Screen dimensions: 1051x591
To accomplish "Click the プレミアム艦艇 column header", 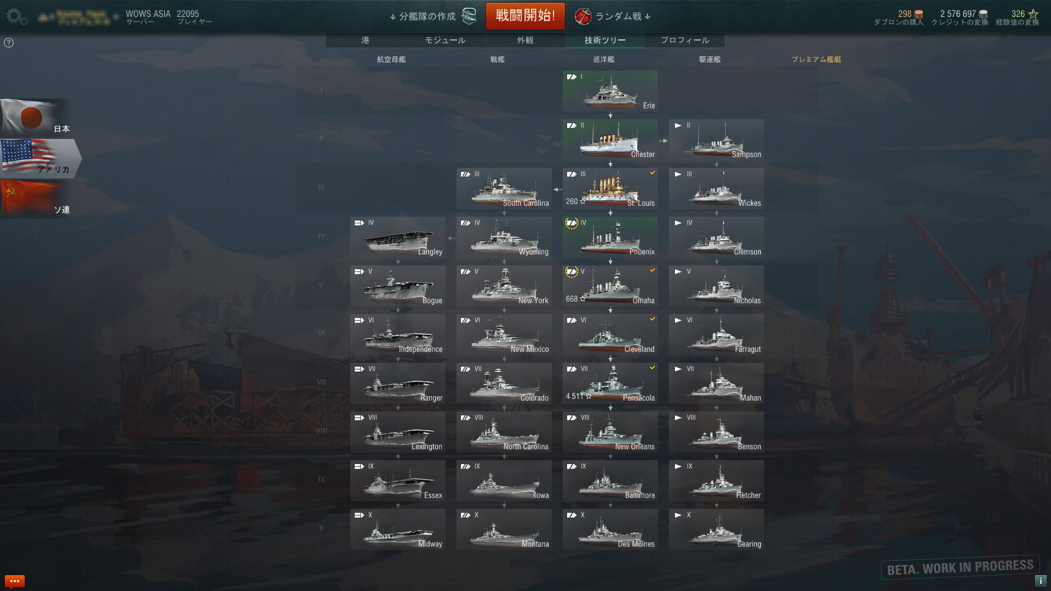I will (816, 59).
